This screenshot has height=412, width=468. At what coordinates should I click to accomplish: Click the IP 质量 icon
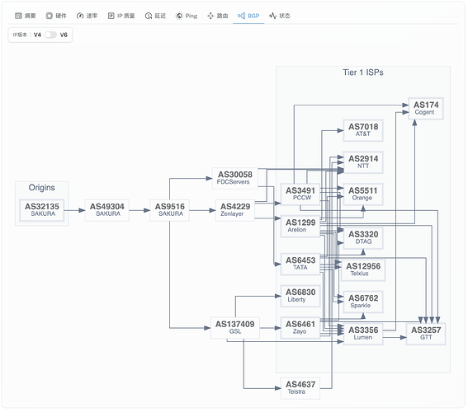pos(111,16)
